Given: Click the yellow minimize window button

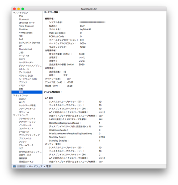Looking at the screenshot, I should (x=19, y=9).
